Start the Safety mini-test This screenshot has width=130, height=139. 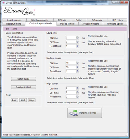(x=23, y=87)
